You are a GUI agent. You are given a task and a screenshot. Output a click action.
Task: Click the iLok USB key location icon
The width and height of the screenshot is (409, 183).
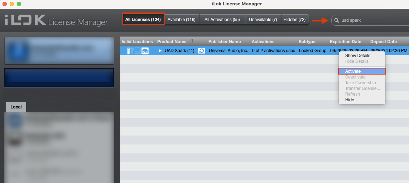[x=128, y=51]
